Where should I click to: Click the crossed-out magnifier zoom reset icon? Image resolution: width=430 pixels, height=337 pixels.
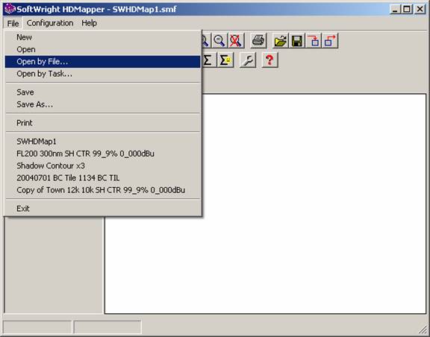(236, 40)
